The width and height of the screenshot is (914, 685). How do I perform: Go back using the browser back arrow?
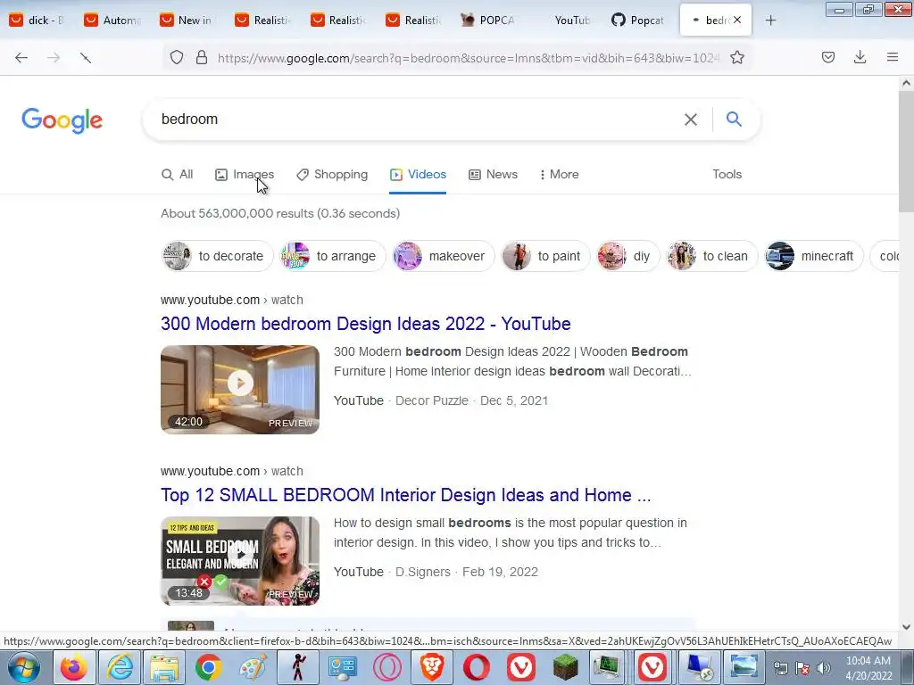pos(21,57)
